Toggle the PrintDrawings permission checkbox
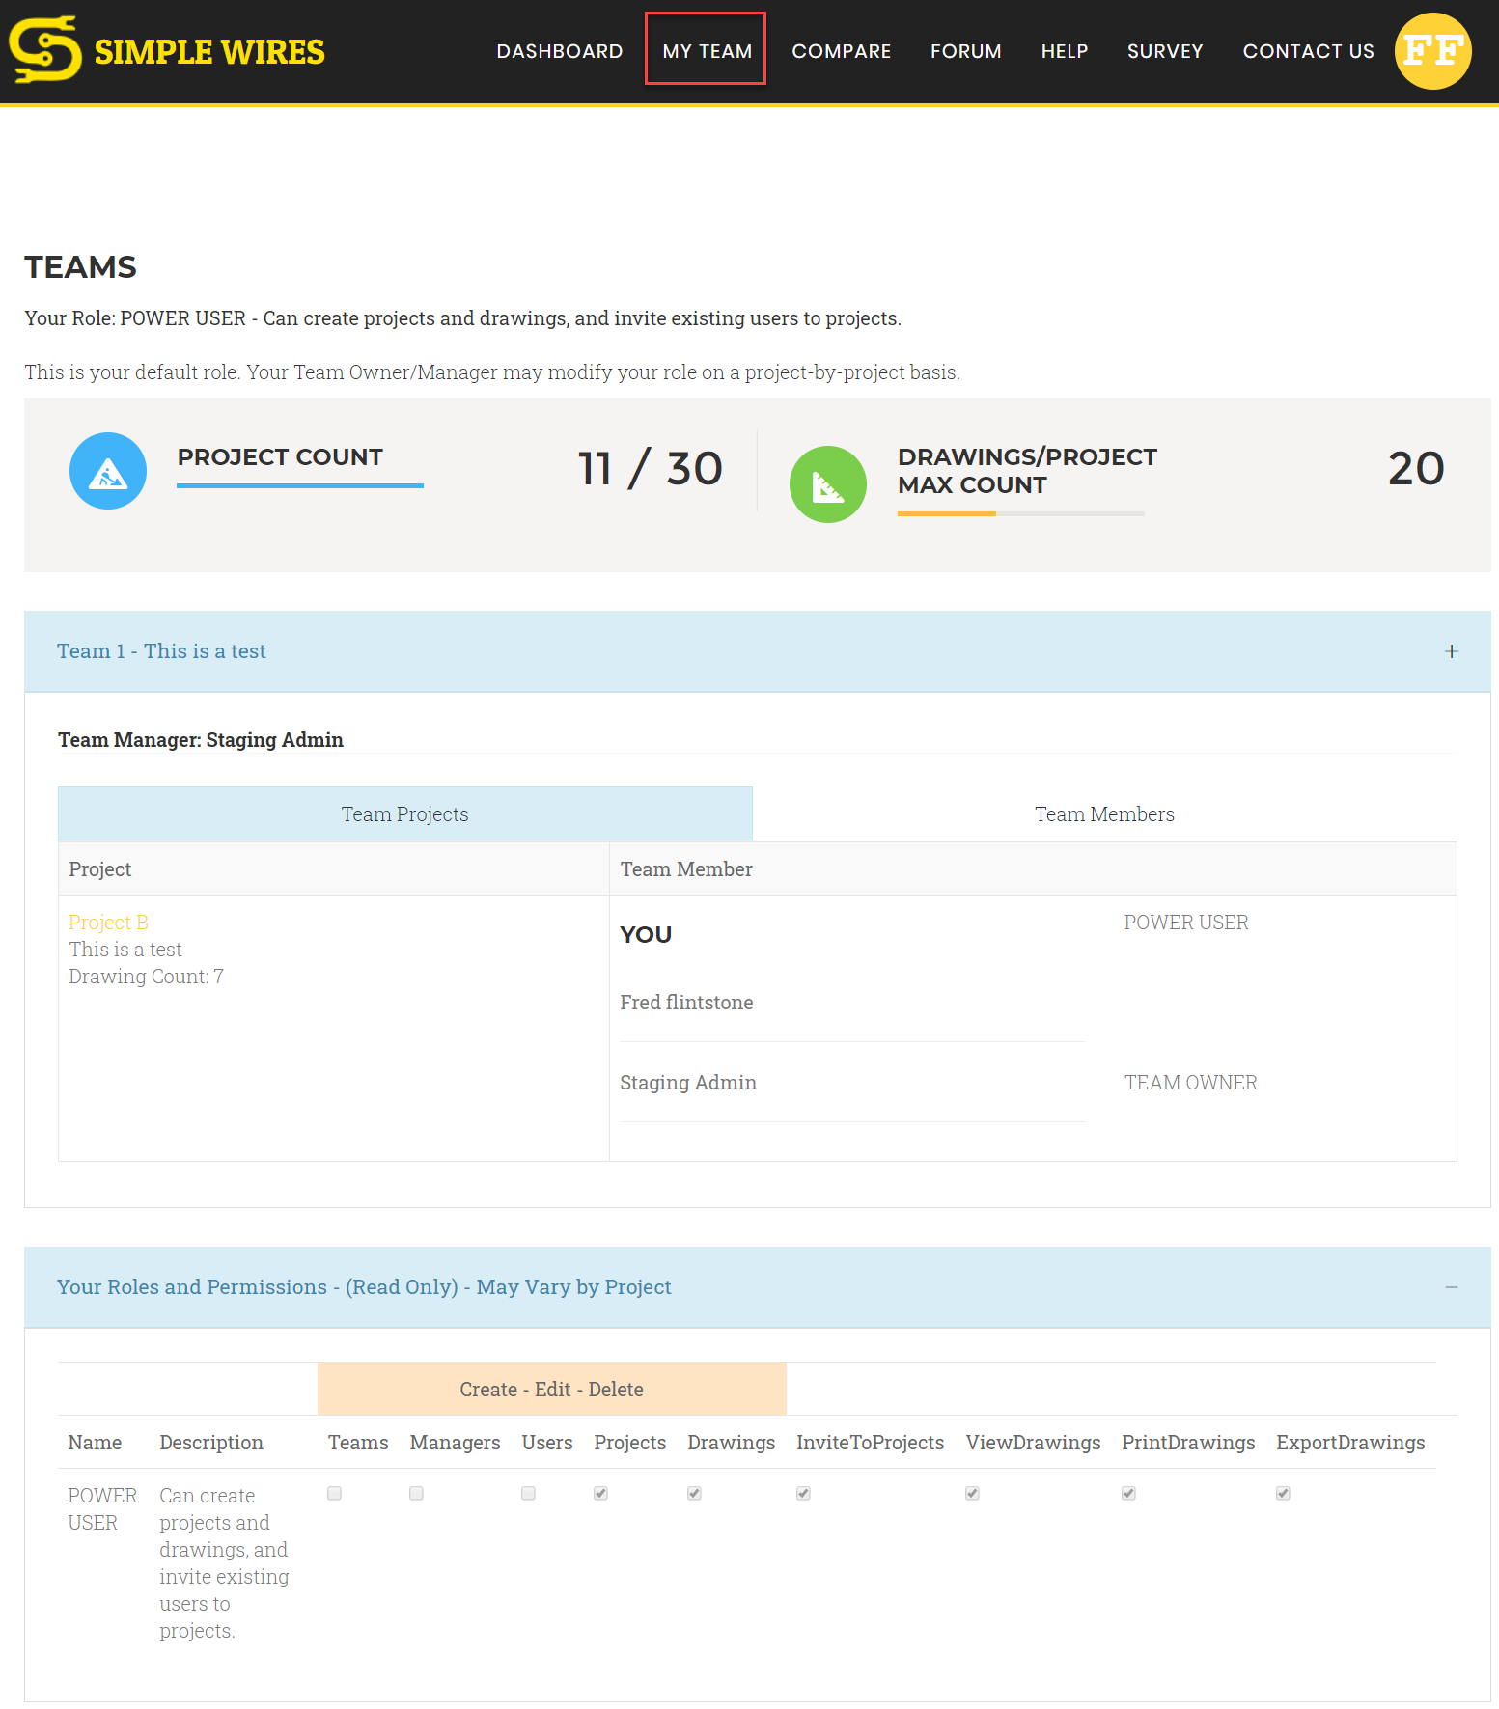Screen dimensions: 1499x1709 point(1129,1493)
